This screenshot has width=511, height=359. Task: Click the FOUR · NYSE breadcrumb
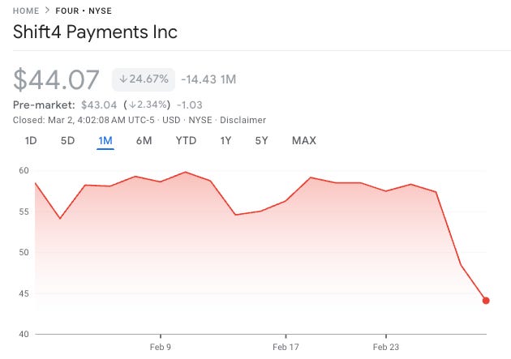[84, 11]
